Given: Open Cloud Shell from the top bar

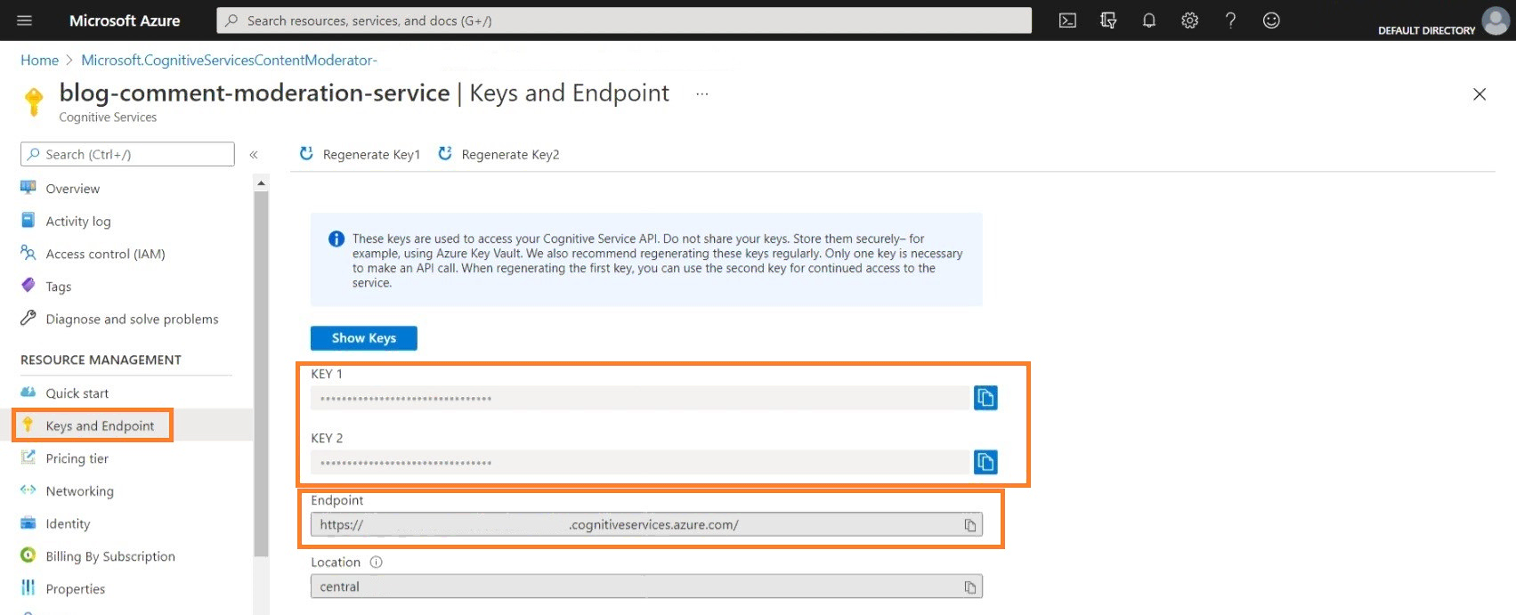Looking at the screenshot, I should 1067,20.
